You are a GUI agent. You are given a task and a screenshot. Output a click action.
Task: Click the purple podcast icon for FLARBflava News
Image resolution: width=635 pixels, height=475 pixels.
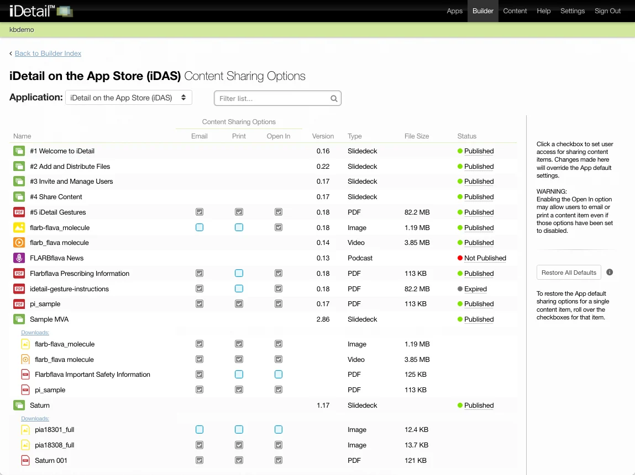click(19, 258)
